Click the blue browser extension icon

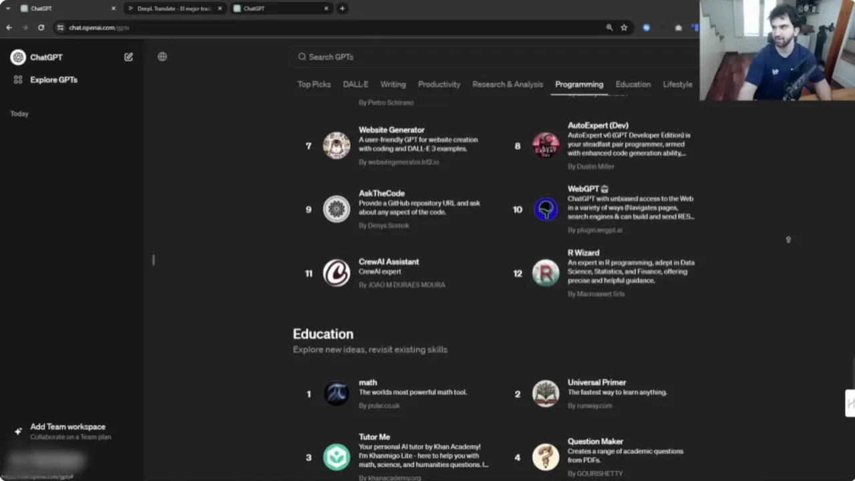click(646, 27)
